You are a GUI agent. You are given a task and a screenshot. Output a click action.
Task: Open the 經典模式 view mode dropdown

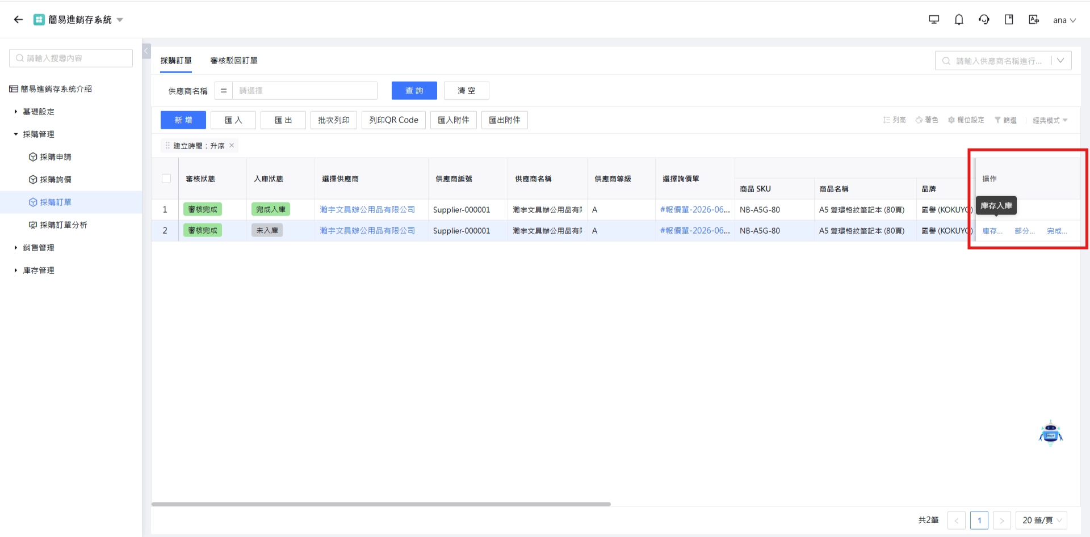pyautogui.click(x=1050, y=120)
